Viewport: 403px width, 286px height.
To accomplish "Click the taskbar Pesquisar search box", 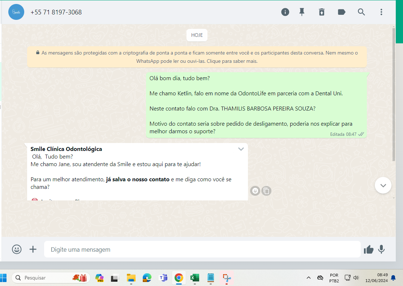I will [51, 278].
